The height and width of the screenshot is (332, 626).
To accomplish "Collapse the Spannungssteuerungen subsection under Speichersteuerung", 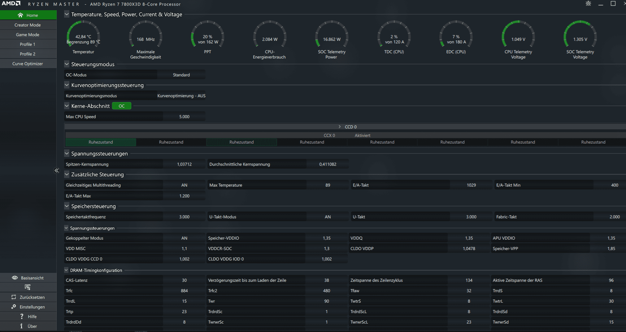I will pyautogui.click(x=66, y=228).
